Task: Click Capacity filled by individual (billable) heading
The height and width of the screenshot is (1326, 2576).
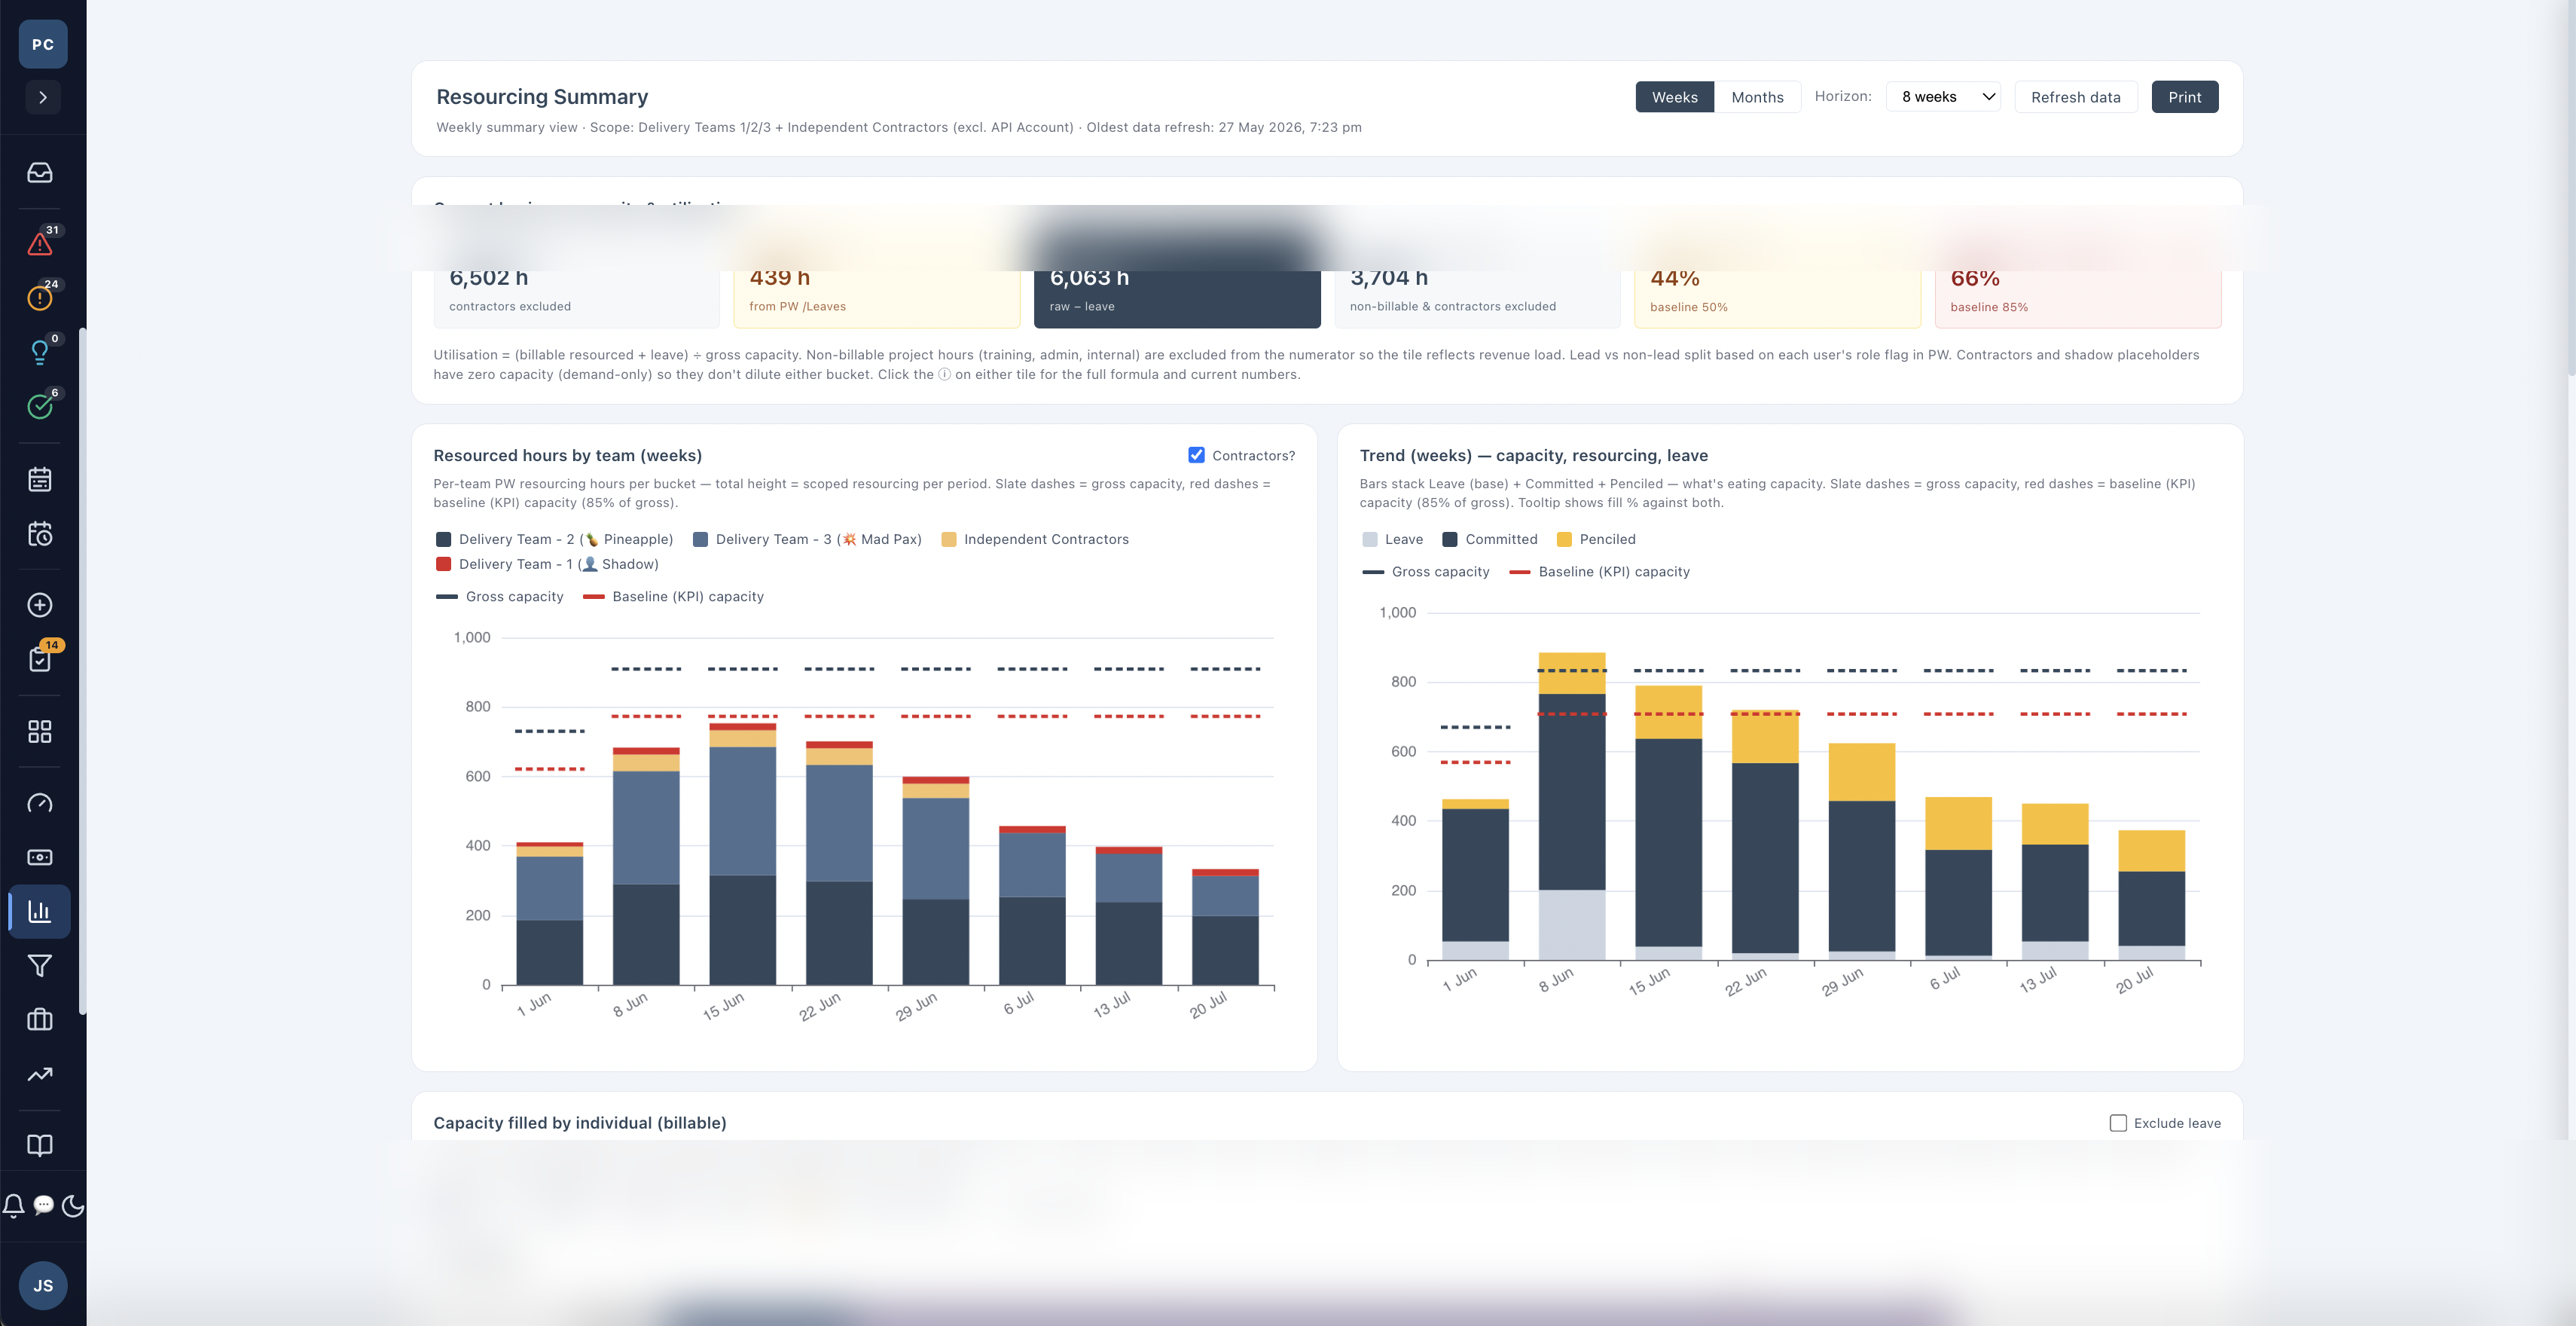Action: [580, 1123]
